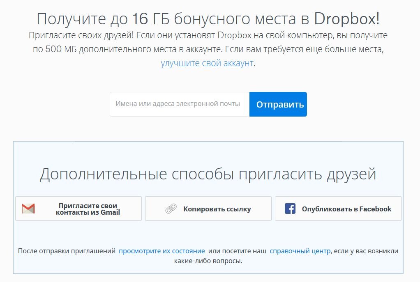Click inside Имена или адреса электронной почты

(179, 104)
